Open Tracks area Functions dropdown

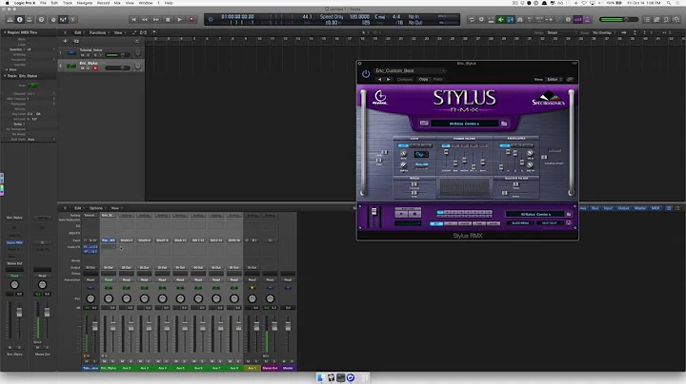tap(98, 32)
